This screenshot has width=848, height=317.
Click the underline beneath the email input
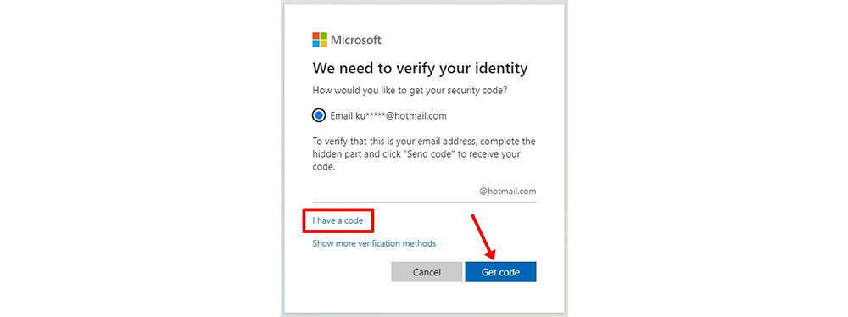[x=424, y=203]
